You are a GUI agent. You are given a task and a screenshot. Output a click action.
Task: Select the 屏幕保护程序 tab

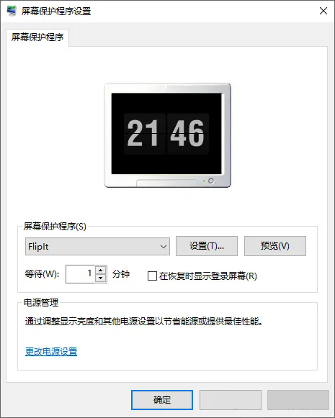37,37
